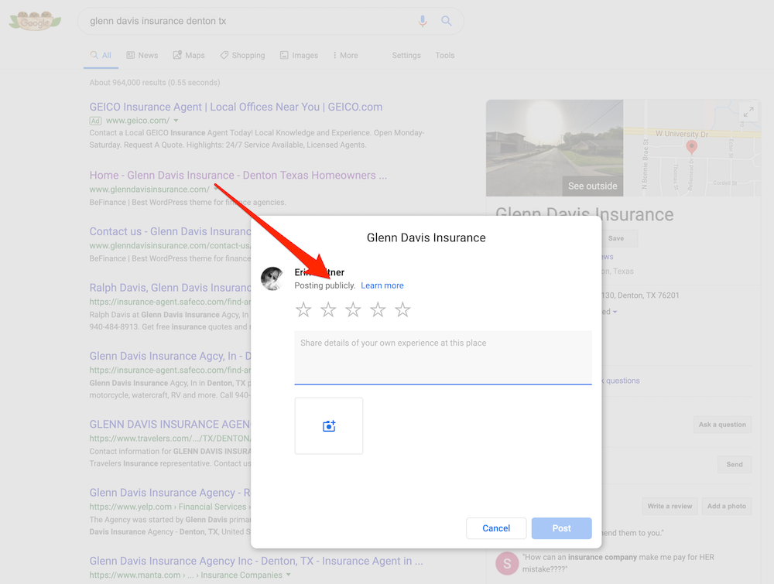The height and width of the screenshot is (584, 774).
Task: Expand the business hours dropdown arrow
Action: [615, 312]
